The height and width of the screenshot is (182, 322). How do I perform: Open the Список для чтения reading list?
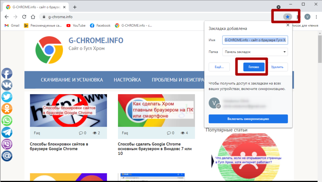click(x=305, y=25)
